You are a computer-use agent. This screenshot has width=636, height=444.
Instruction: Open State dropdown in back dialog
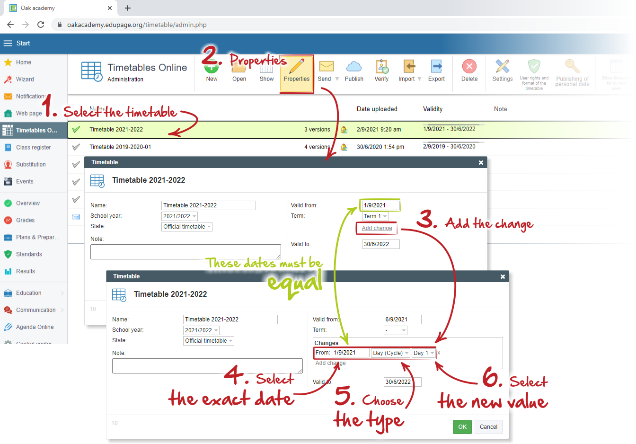click(186, 227)
